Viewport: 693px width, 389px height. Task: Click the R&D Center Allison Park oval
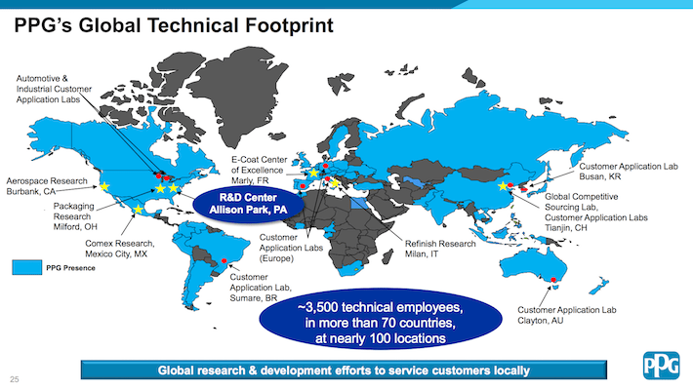(248, 204)
